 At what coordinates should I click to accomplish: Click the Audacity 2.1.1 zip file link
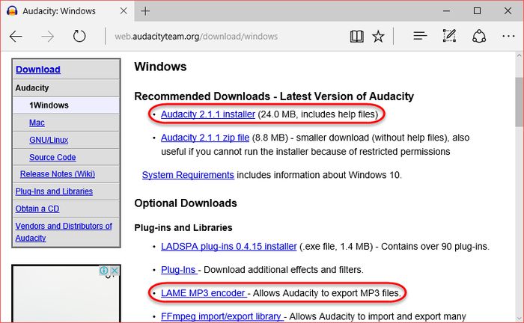(x=204, y=138)
